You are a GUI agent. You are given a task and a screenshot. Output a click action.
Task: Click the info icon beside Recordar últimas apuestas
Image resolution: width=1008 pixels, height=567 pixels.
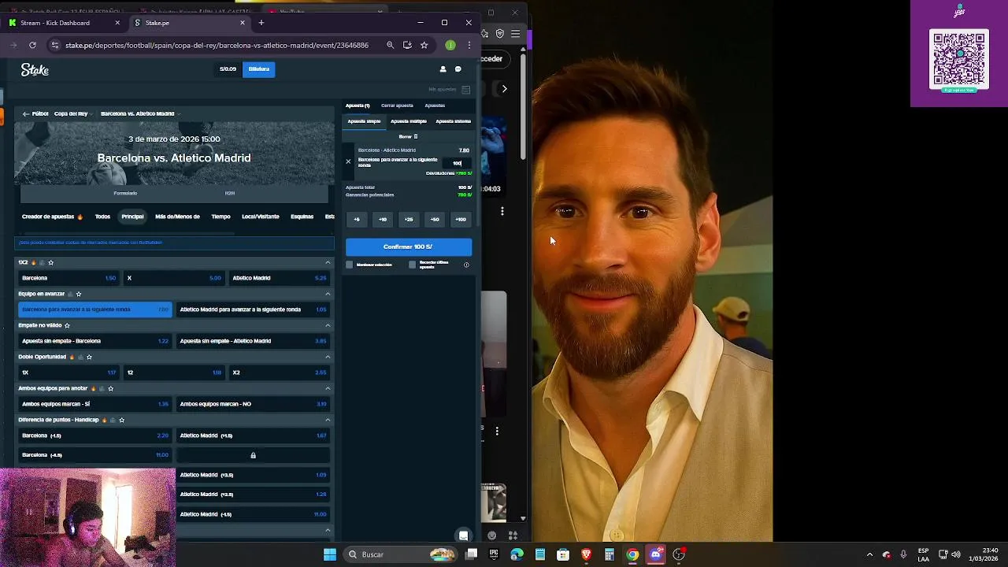[466, 265]
